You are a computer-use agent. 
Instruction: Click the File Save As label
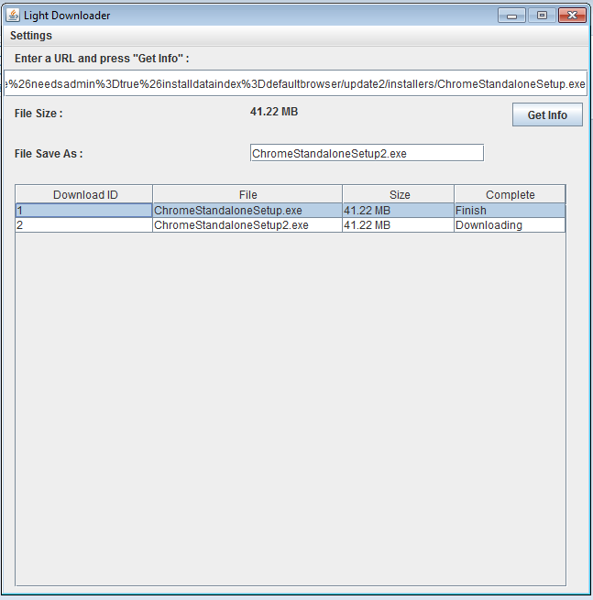49,154
